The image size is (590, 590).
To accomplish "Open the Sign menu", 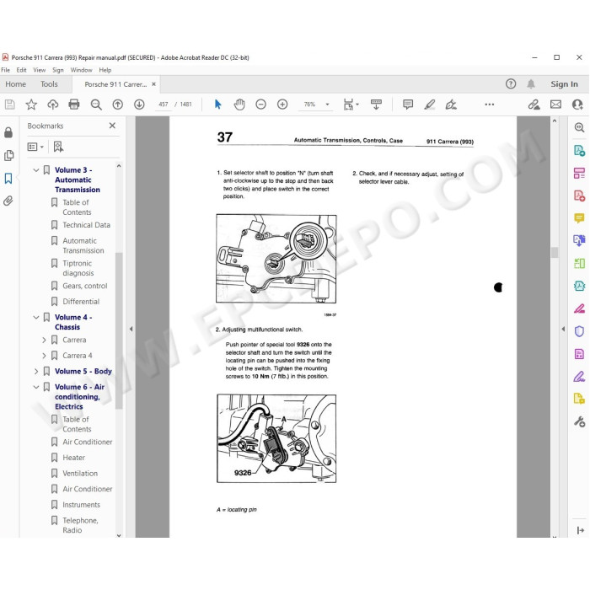I will [x=57, y=70].
